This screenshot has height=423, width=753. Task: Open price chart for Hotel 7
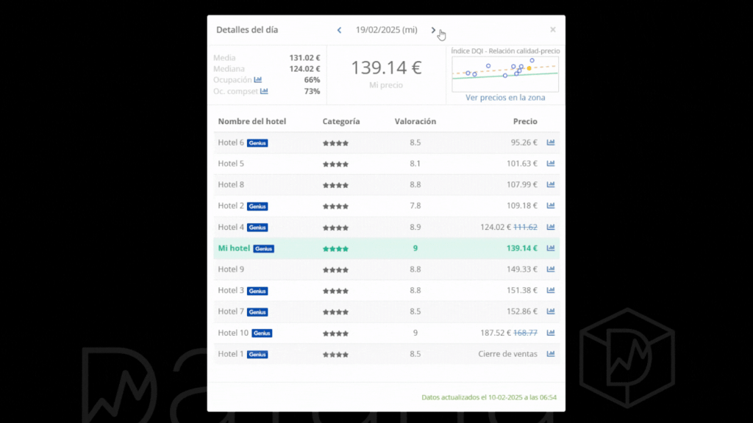(551, 311)
